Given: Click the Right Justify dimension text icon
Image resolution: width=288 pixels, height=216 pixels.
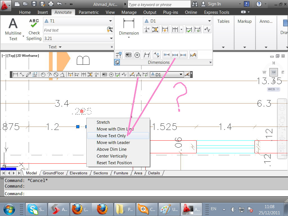Looking at the screenshot, I should pos(183,55).
